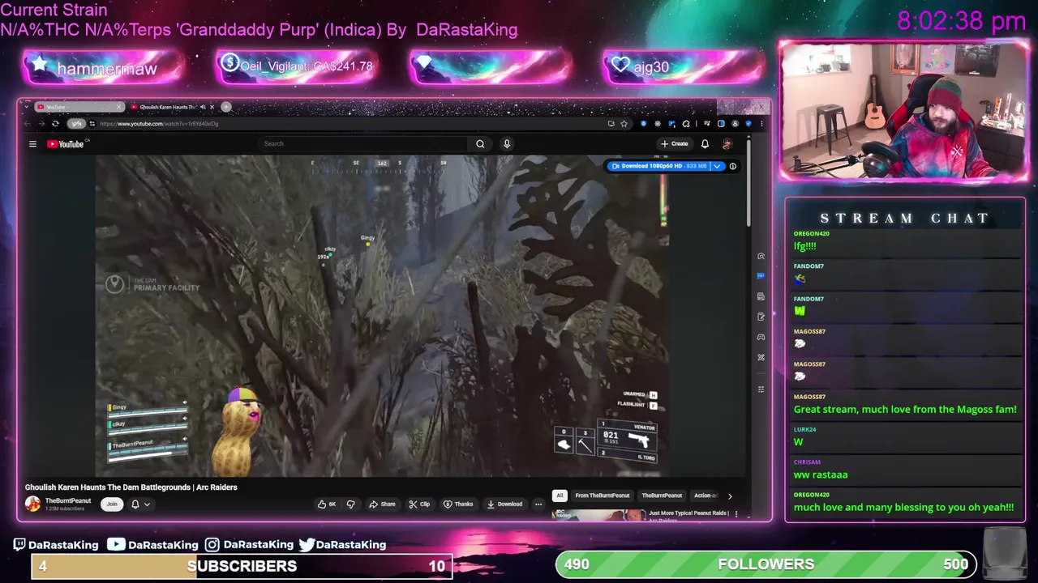The width and height of the screenshot is (1038, 583).
Task: Open the browser sidebar search icon
Action: 761,256
